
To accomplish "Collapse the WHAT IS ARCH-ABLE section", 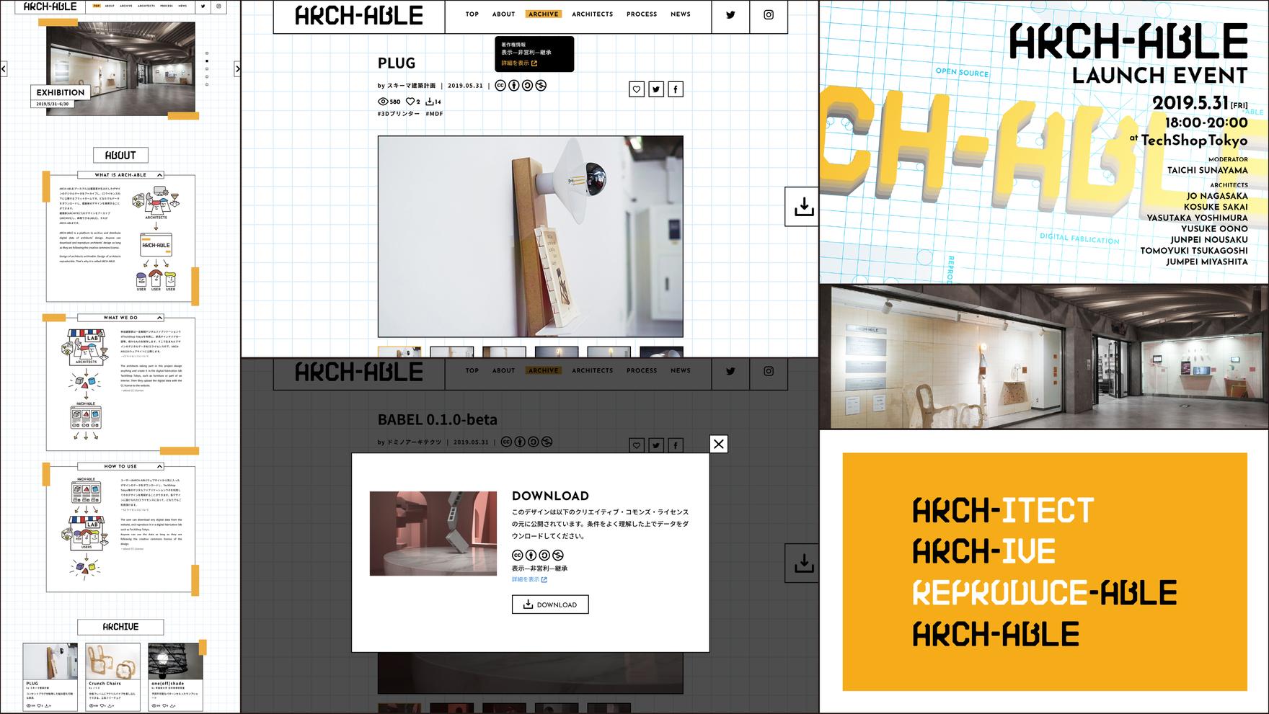I will 160,175.
